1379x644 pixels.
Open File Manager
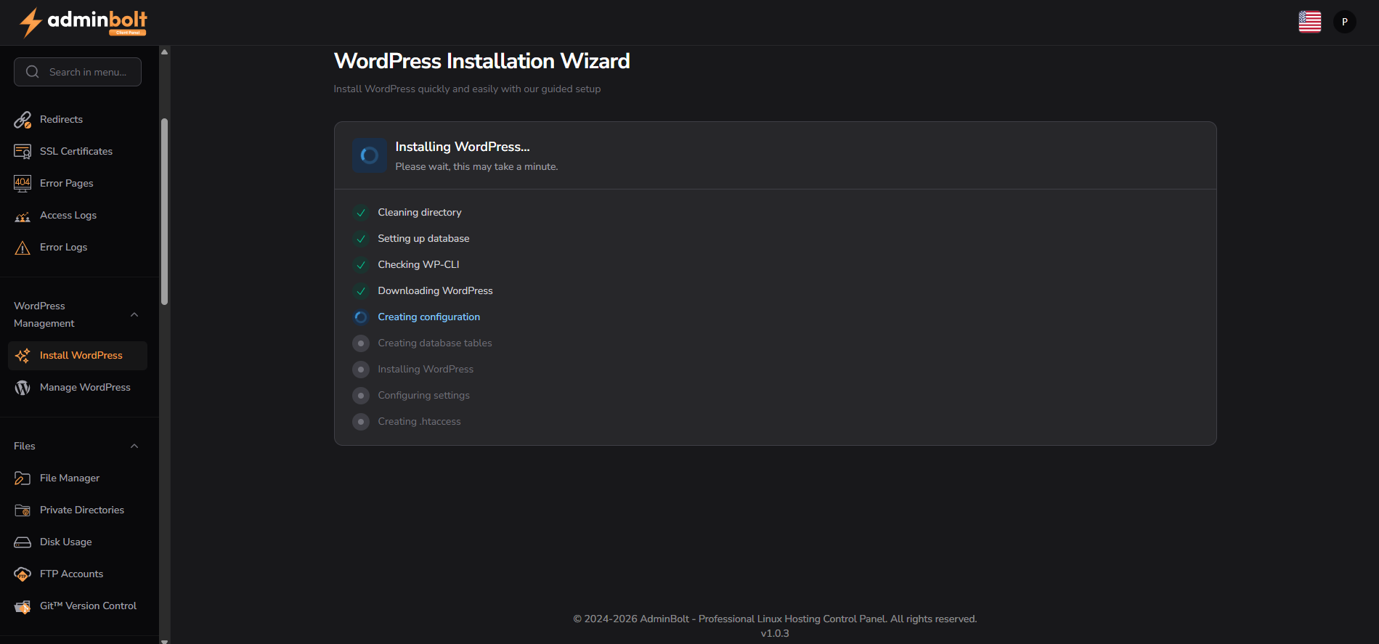(x=78, y=478)
